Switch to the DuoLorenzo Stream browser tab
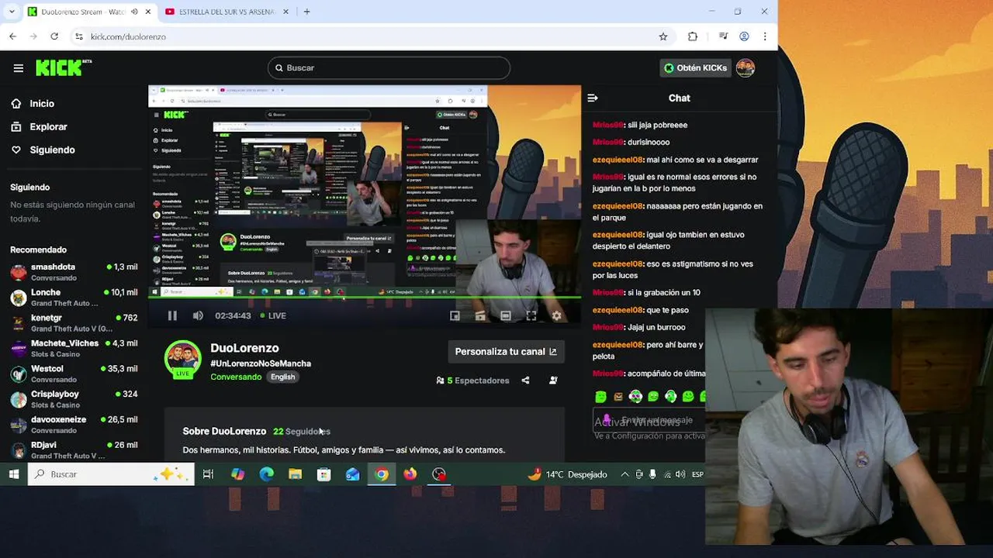Image resolution: width=993 pixels, height=558 pixels. [x=84, y=12]
